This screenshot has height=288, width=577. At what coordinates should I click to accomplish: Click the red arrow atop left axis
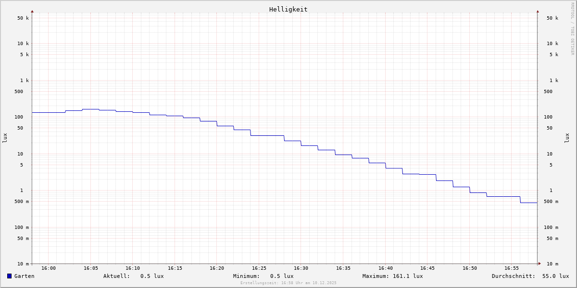pyautogui.click(x=32, y=11)
